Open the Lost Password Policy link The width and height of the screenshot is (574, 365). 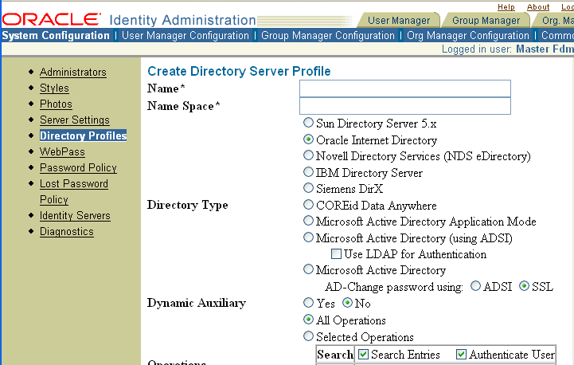[x=74, y=191]
